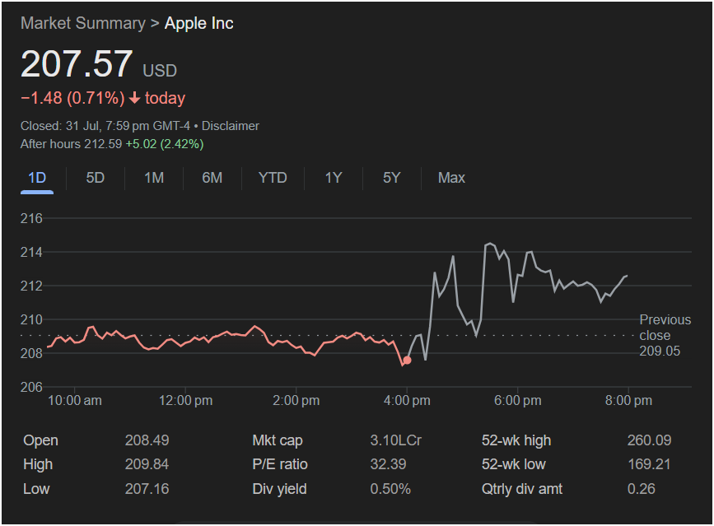The image size is (714, 526).
Task: Click the 52-wk low label
Action: (x=514, y=464)
